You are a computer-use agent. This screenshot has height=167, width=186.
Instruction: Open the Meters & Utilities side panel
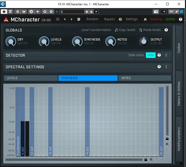click(x=179, y=93)
